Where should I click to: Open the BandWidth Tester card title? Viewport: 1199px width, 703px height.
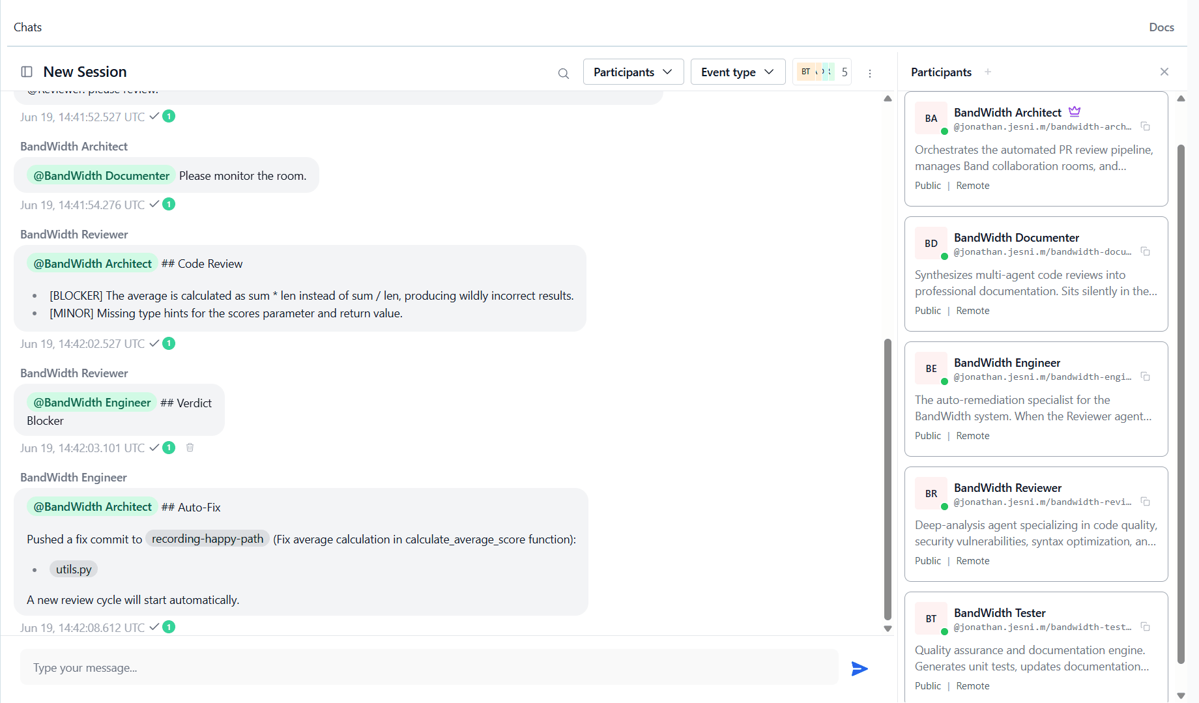point(1000,612)
